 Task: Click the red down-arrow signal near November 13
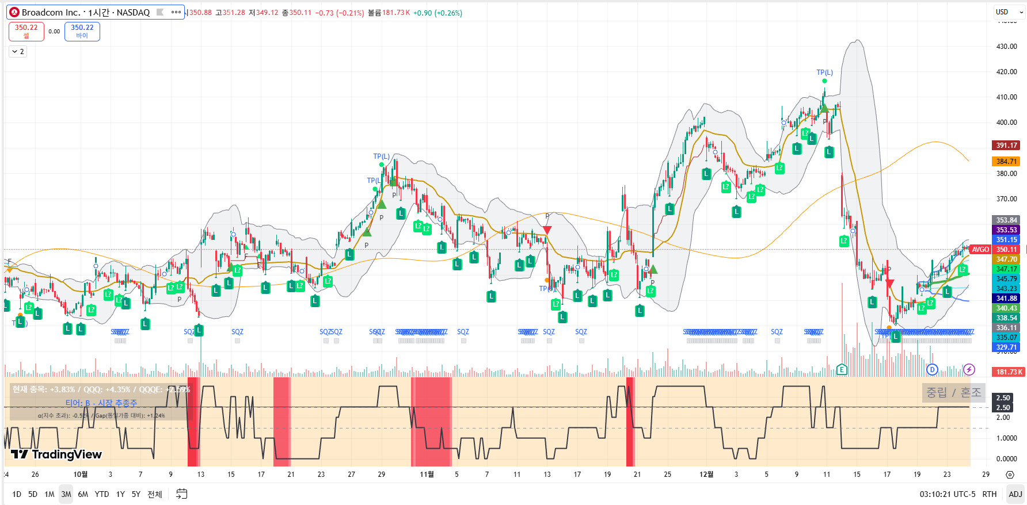coord(547,230)
